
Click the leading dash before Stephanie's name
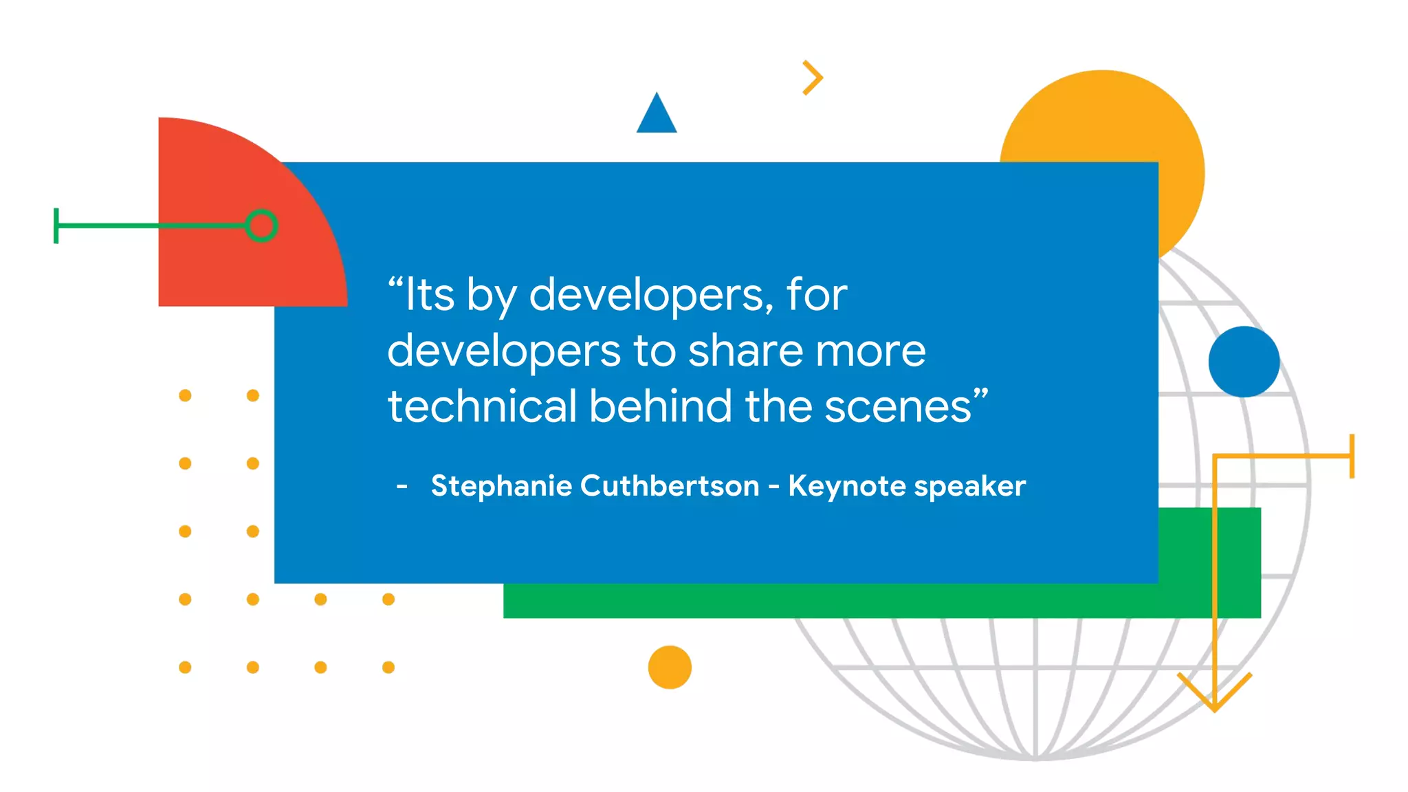402,487
